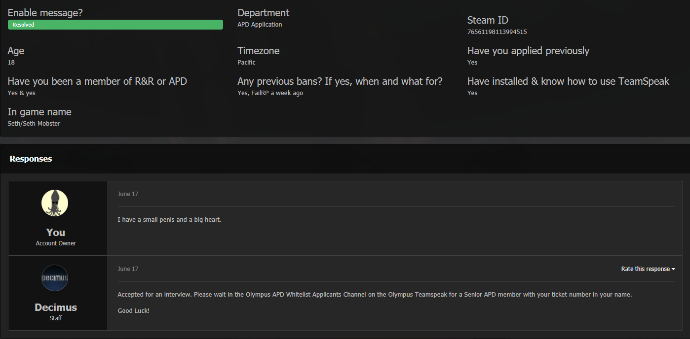Open the 'You' account owner profile name
690x339 pixels.
point(56,233)
